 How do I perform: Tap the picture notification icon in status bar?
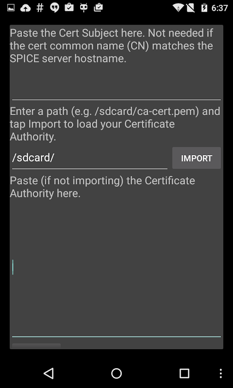click(11, 8)
